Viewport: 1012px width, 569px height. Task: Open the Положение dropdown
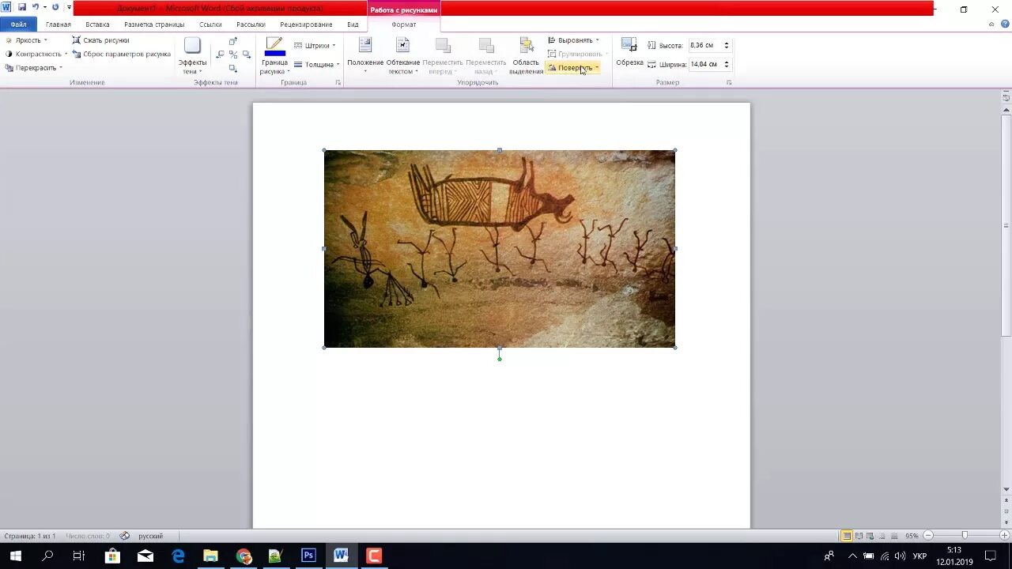365,55
